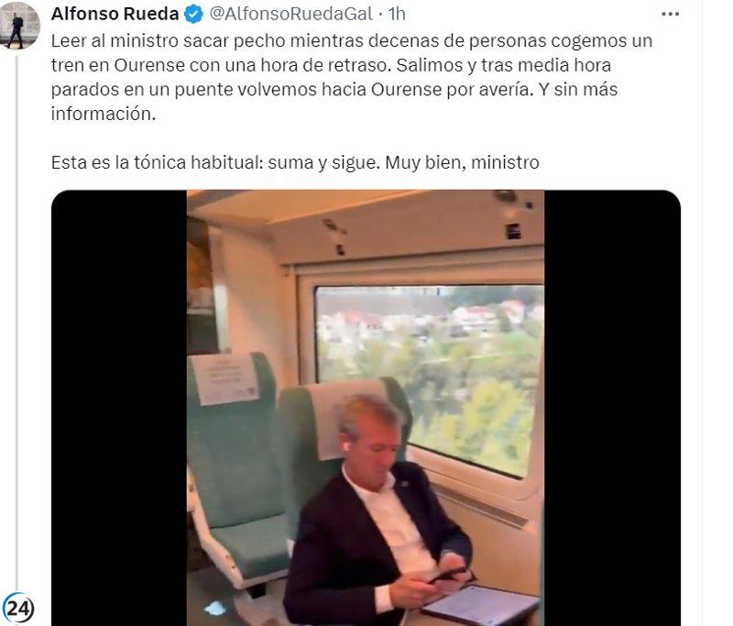
Task: Click the blue verified badge
Action: [193, 15]
